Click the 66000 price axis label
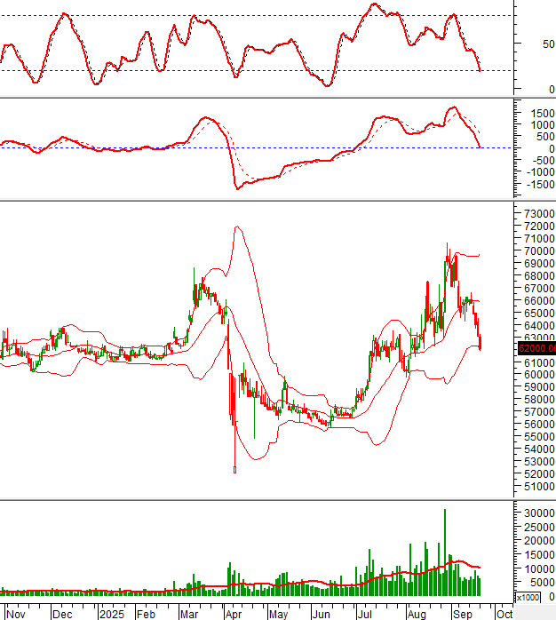The image size is (556, 620). pos(539,300)
